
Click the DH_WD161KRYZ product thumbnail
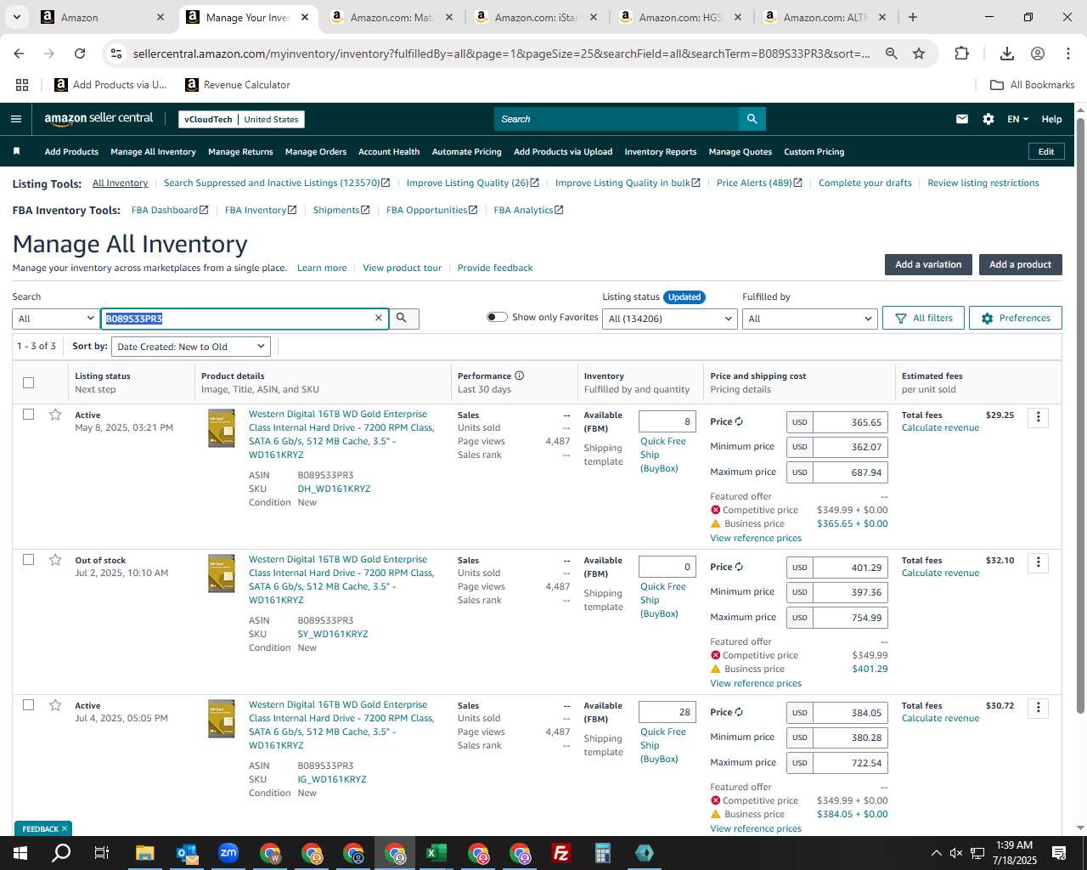point(222,428)
